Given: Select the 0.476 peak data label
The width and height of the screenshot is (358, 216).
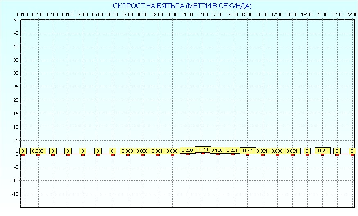Looking at the screenshot, I should [x=203, y=149].
